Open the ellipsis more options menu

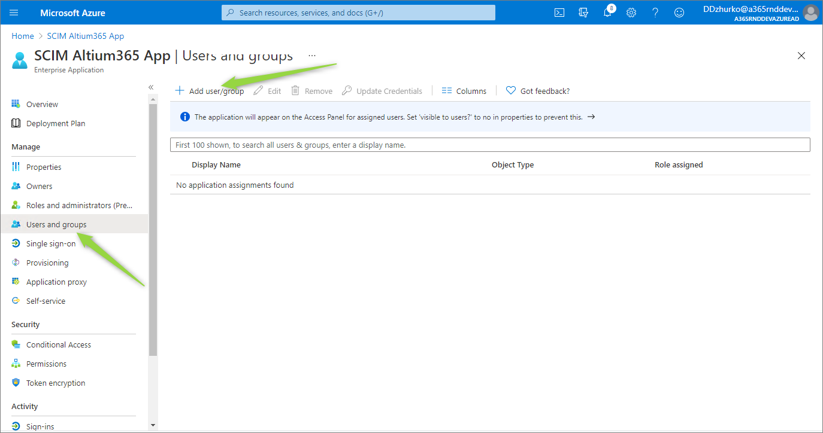coord(311,55)
